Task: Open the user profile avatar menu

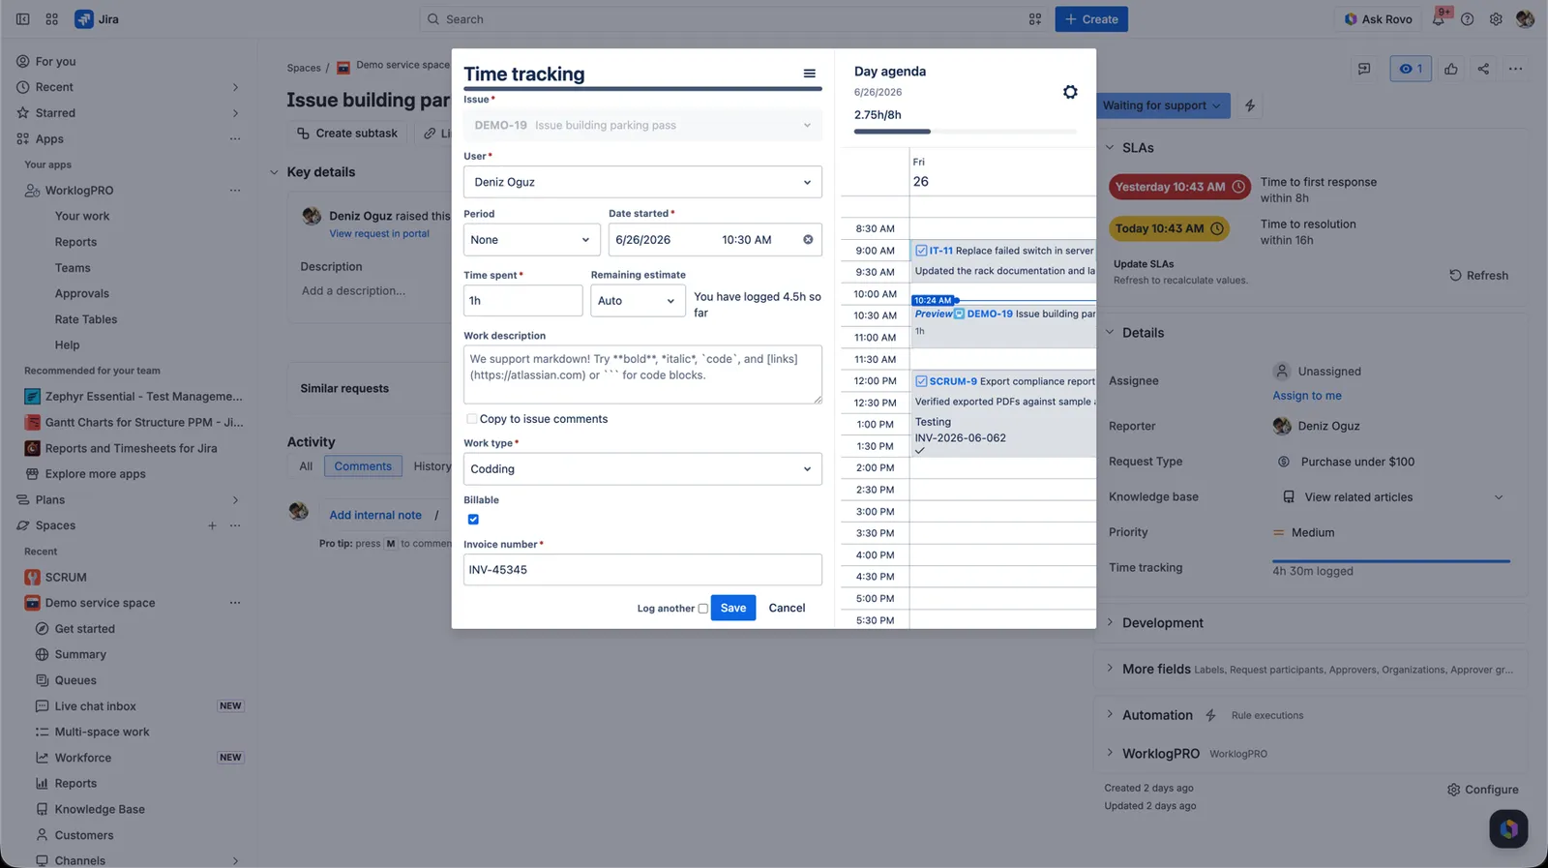Action: 1525,19
